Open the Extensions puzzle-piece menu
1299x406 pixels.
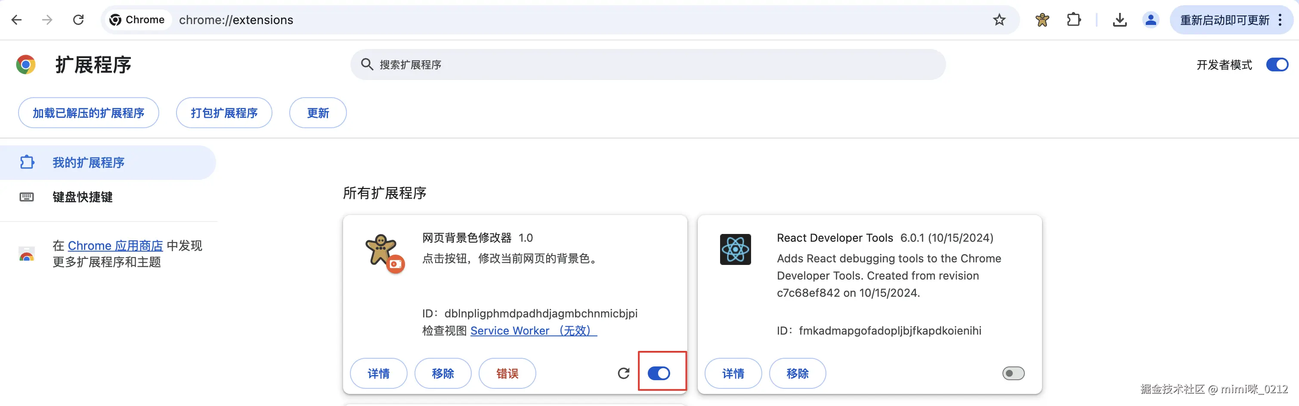pos(1073,20)
